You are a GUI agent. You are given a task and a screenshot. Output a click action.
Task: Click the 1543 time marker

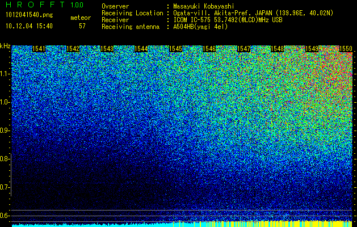107,49
